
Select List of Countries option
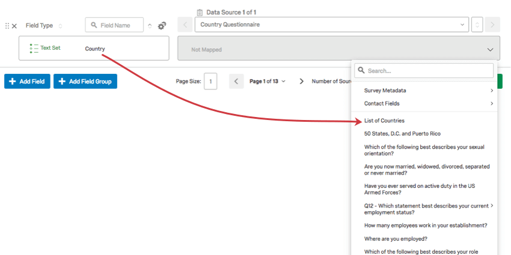click(x=384, y=121)
